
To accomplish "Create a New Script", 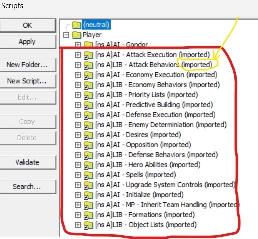I will [28, 81].
